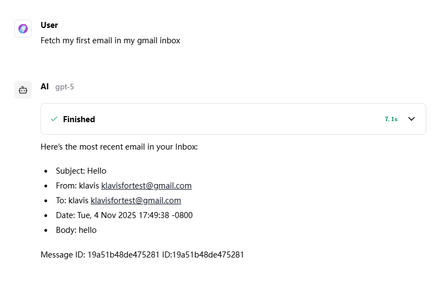This screenshot has height=286, width=440.
Task: Click the 'Here's the most recent email' sentence
Action: [119, 147]
